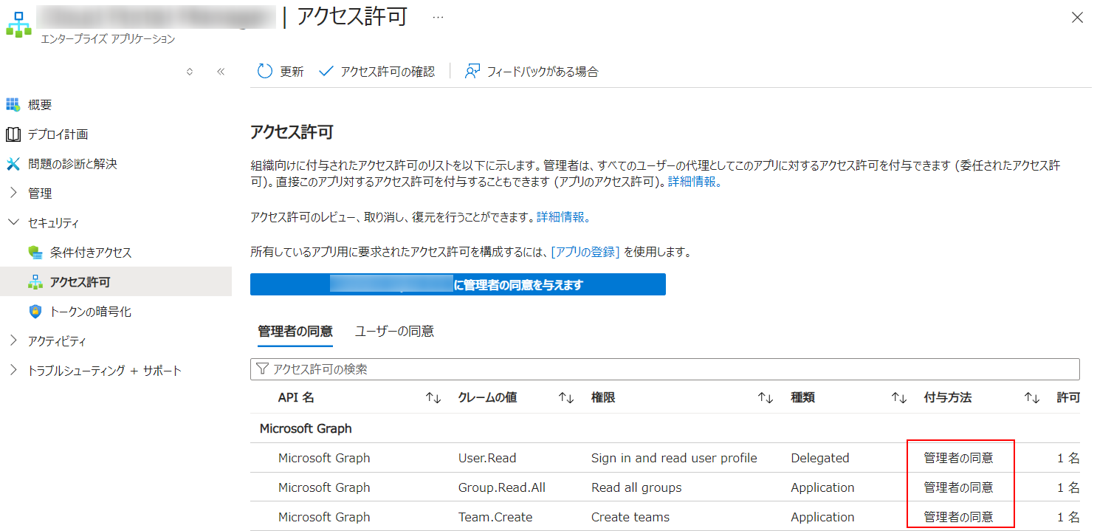Click the feedback person icon
The height and width of the screenshot is (531, 1097).
click(x=472, y=72)
